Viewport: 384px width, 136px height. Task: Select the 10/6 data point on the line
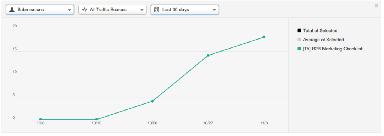40,120
